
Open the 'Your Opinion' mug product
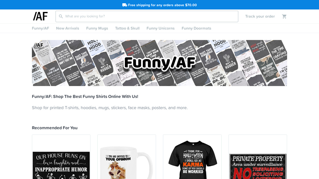[127, 157]
